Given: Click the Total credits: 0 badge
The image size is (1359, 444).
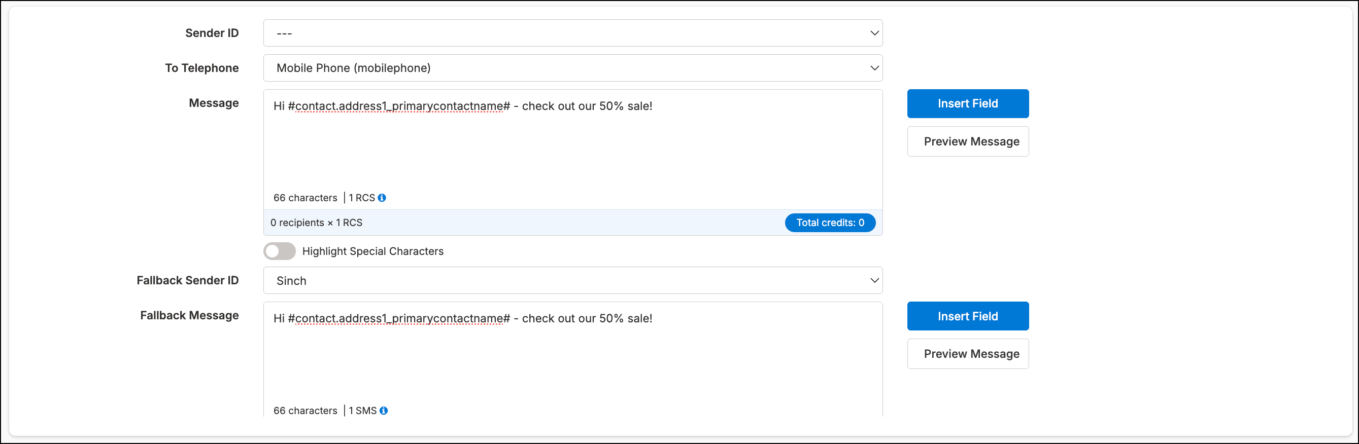Looking at the screenshot, I should pyautogui.click(x=830, y=223).
